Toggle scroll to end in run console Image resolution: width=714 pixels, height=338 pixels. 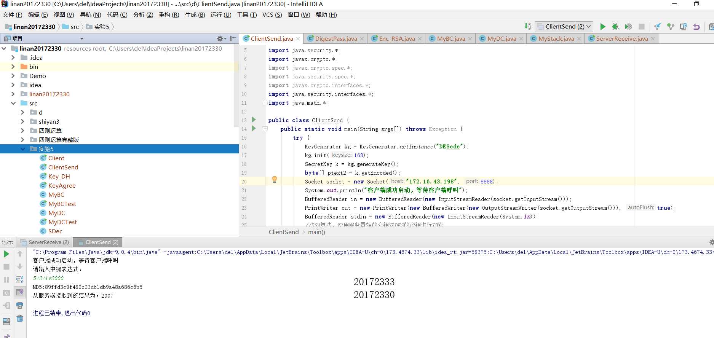[20, 292]
